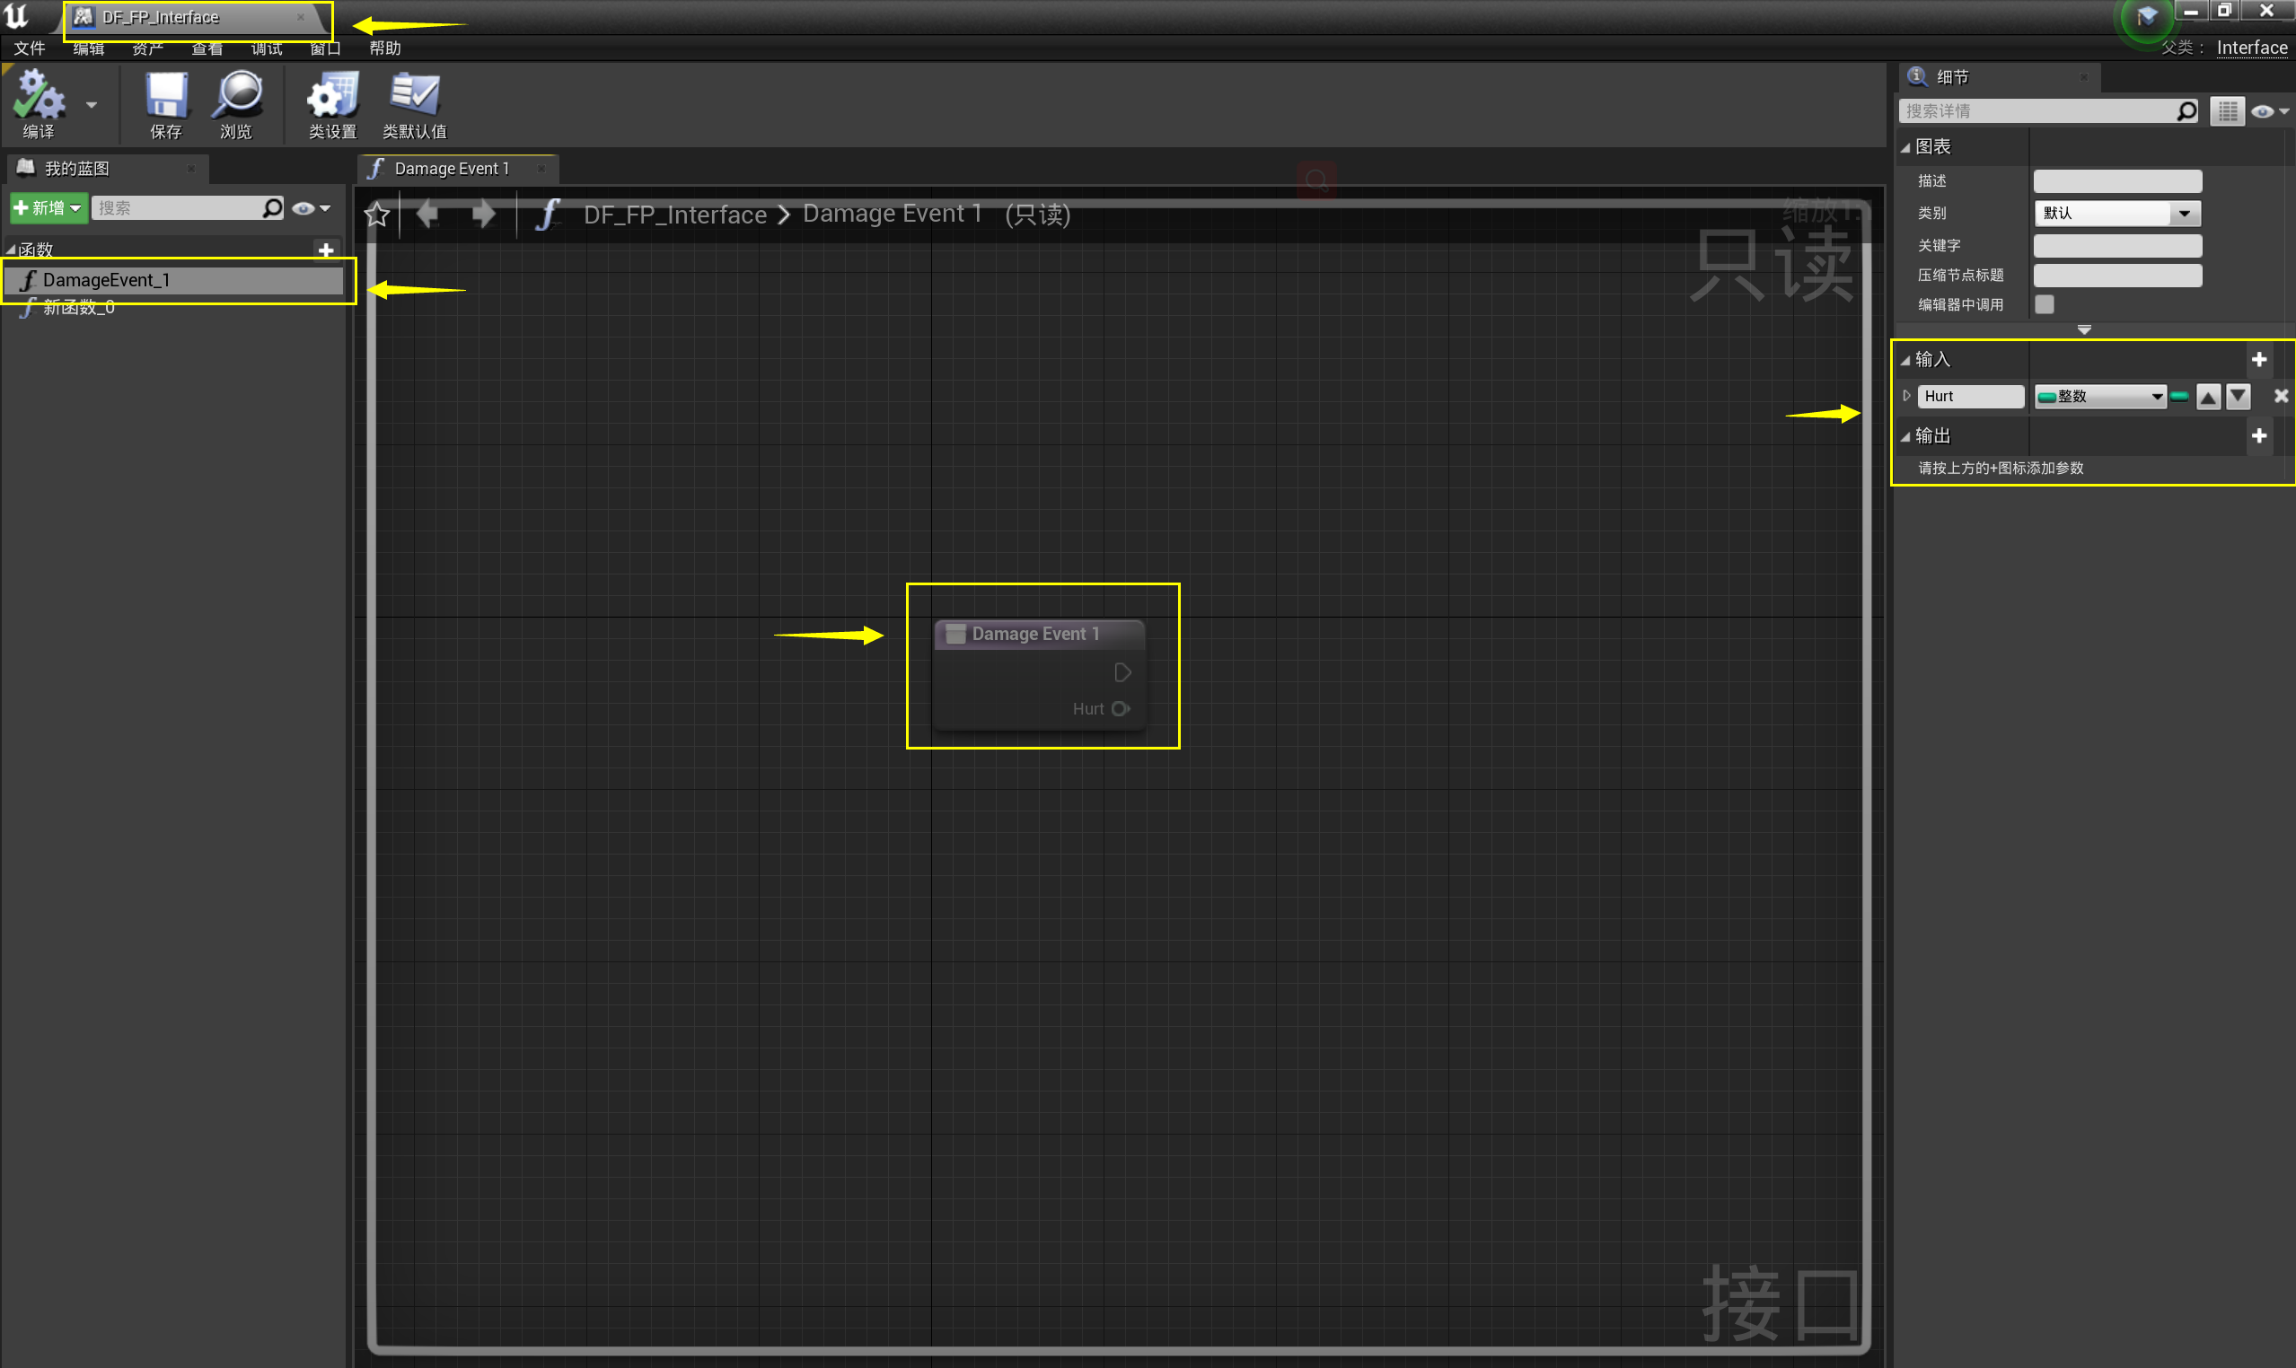Click the node's execution output pin
2296x1368 pixels.
coord(1122,673)
